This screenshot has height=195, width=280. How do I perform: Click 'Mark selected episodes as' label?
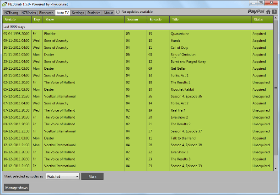point(24,176)
